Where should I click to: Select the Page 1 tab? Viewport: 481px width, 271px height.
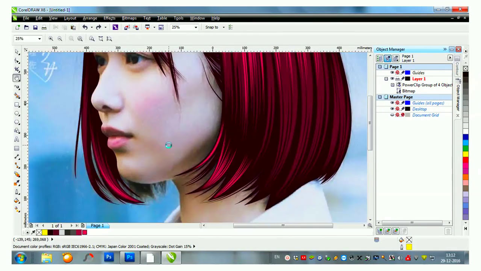(x=97, y=225)
